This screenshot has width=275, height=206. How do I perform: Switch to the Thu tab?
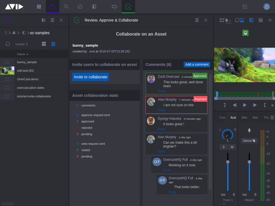(266, 118)
